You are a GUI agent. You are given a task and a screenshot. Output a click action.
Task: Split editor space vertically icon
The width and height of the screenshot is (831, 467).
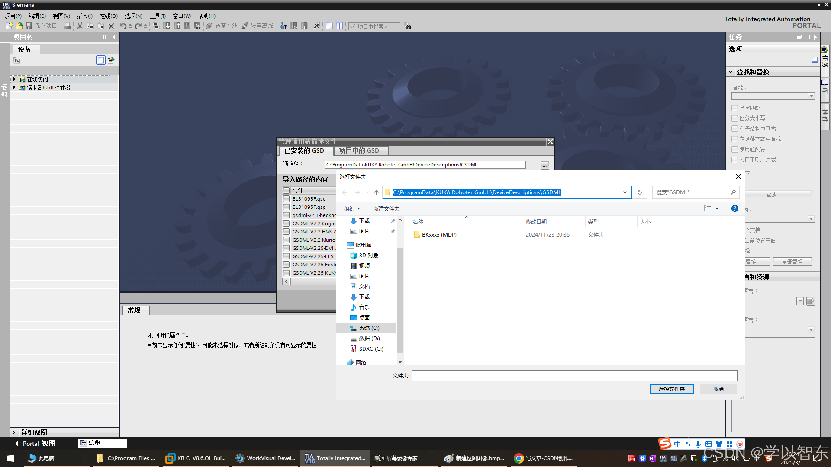(340, 26)
